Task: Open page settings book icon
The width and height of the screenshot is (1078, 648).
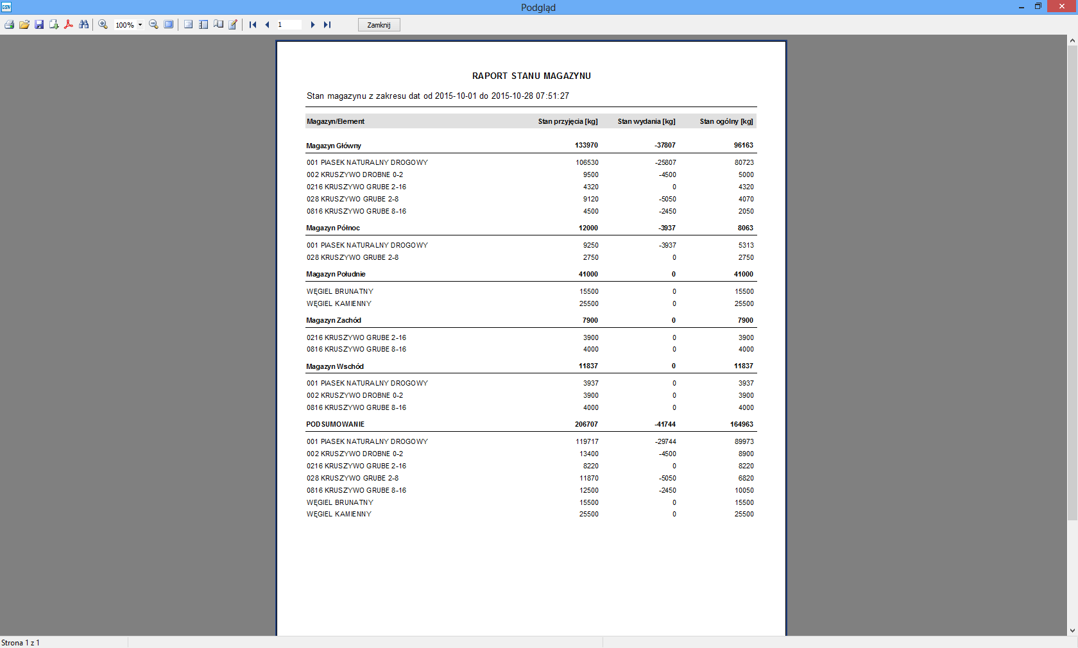Action: click(x=218, y=24)
